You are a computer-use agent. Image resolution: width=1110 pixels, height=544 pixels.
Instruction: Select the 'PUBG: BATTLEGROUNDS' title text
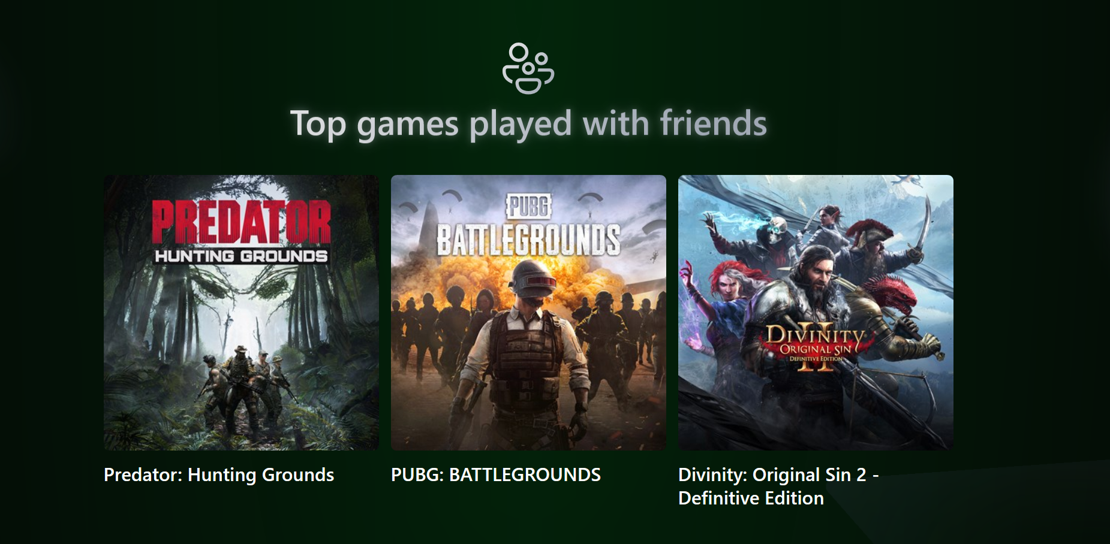pos(496,475)
